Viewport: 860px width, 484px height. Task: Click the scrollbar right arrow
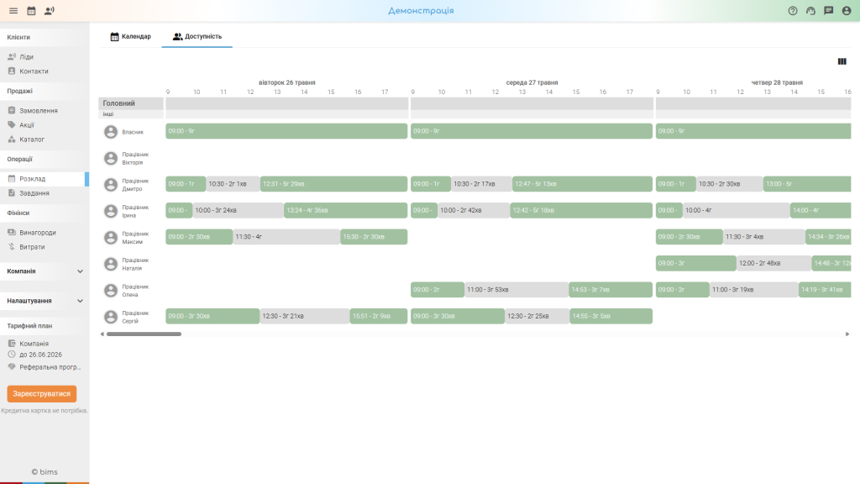847,334
